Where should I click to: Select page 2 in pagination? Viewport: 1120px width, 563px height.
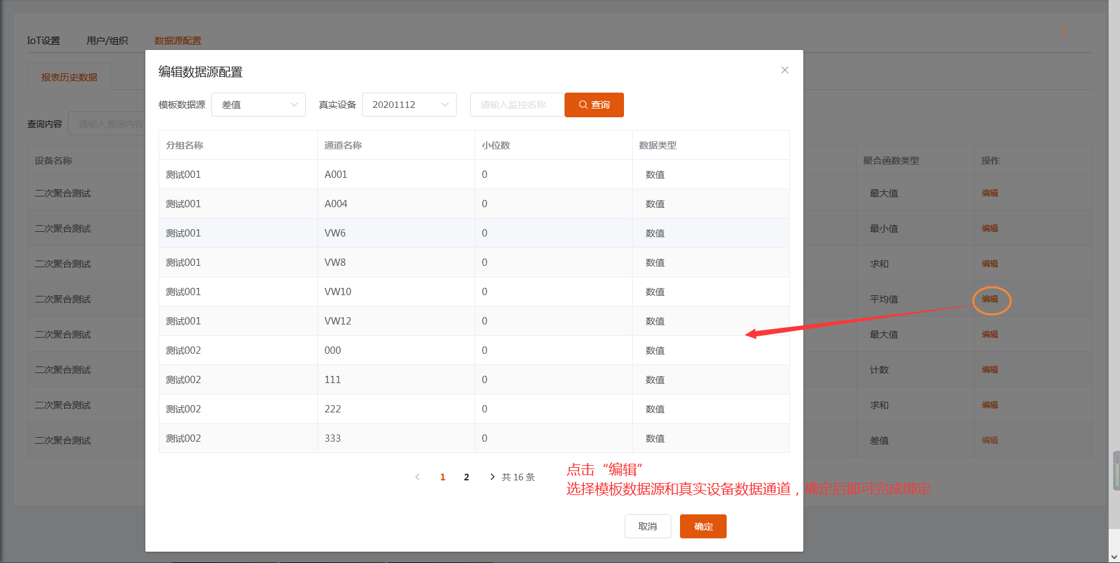click(467, 477)
